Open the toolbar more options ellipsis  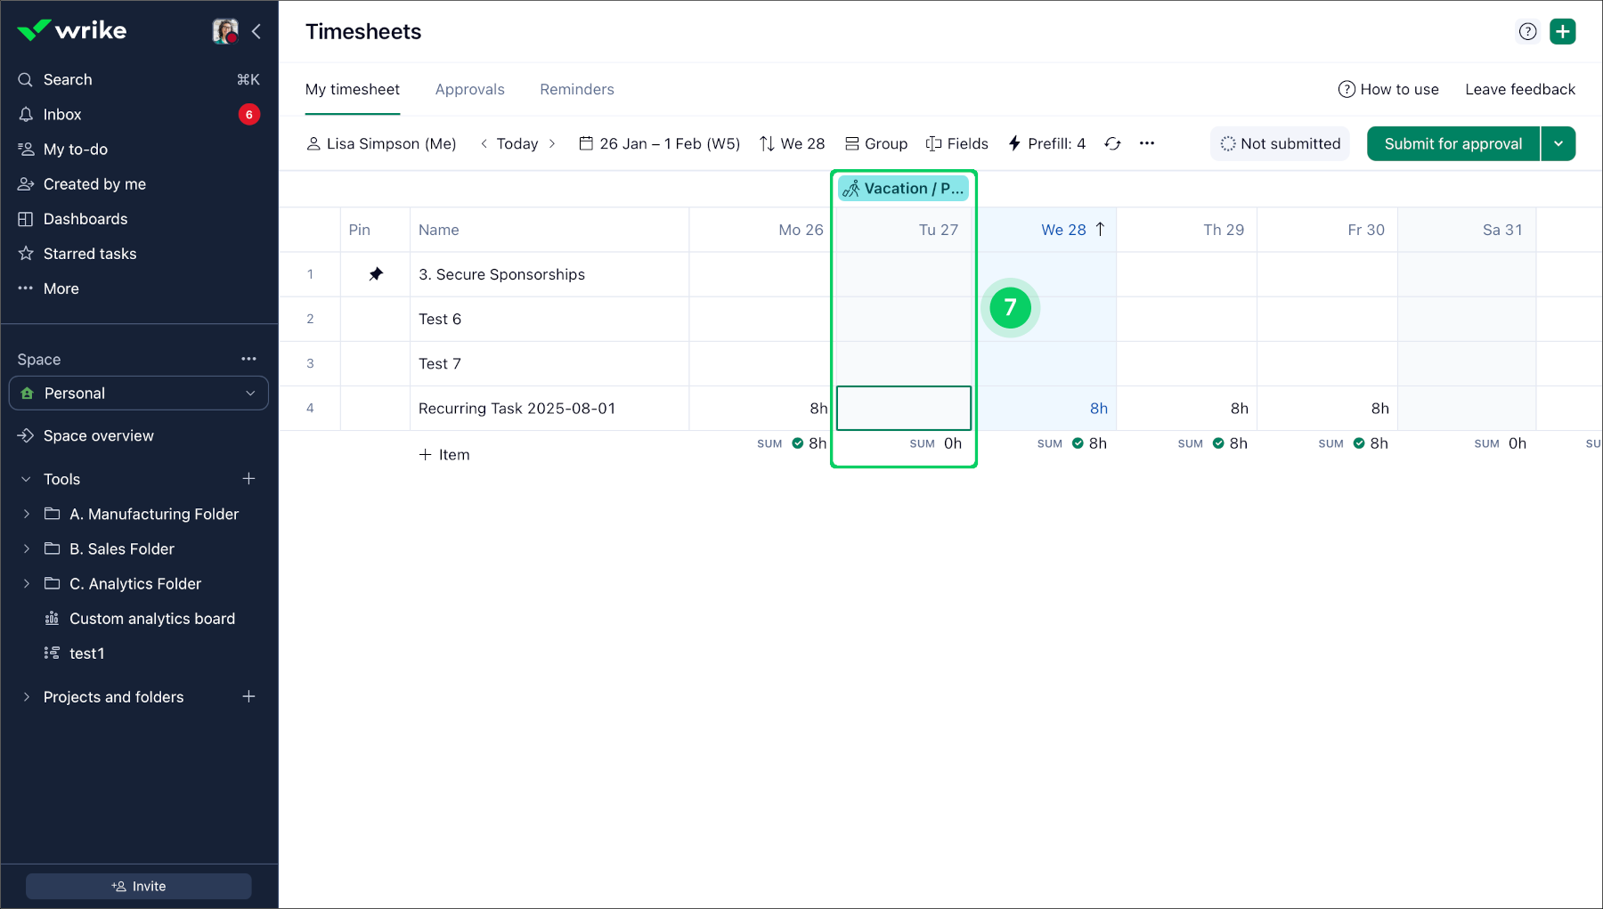(x=1147, y=143)
